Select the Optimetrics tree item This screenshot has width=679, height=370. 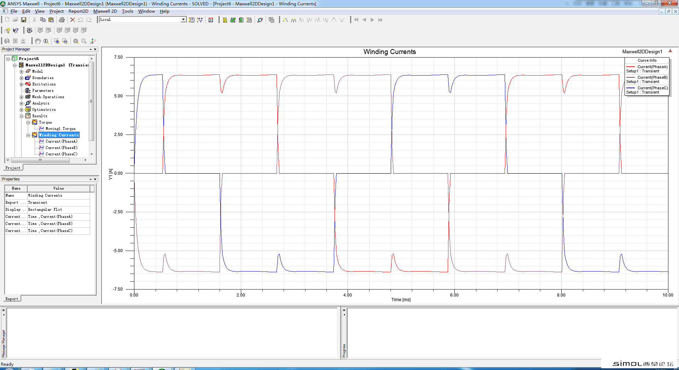(x=44, y=109)
